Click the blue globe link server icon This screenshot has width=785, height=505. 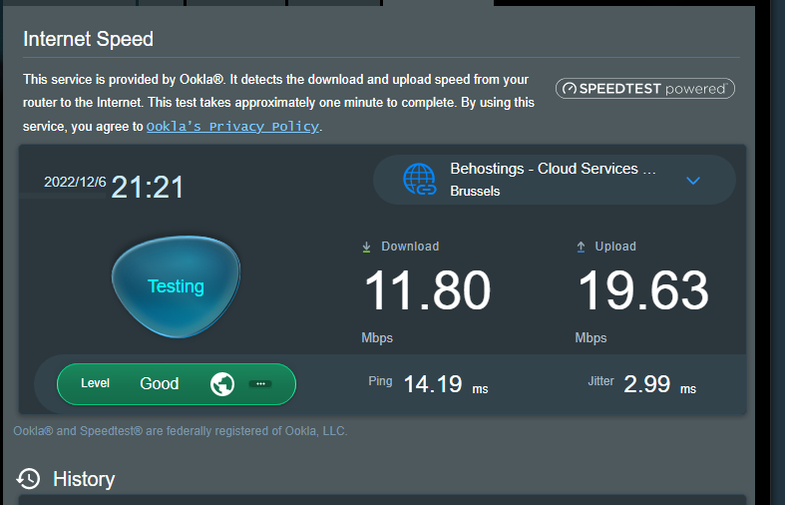[x=420, y=180]
